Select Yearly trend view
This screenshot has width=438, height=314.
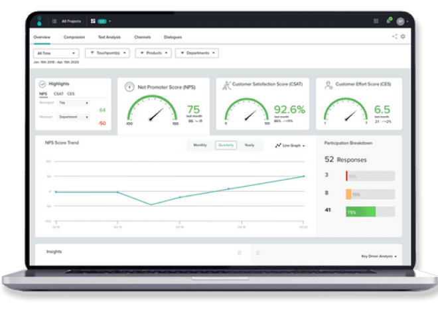click(x=249, y=145)
